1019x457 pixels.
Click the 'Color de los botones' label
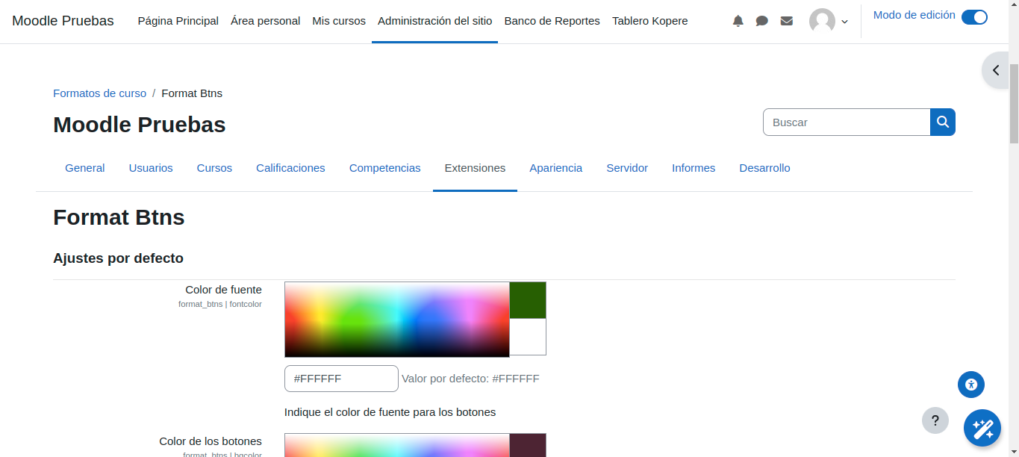[x=211, y=441]
